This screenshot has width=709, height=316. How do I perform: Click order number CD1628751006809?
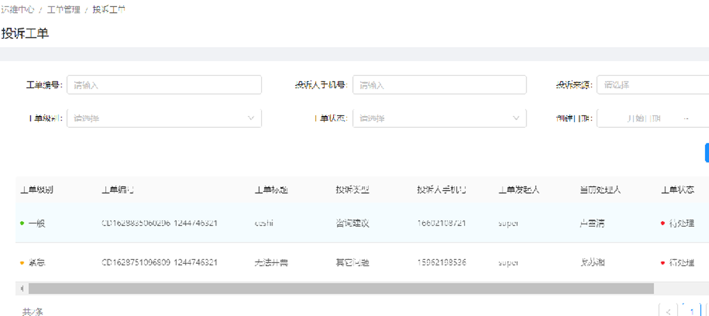coord(160,262)
